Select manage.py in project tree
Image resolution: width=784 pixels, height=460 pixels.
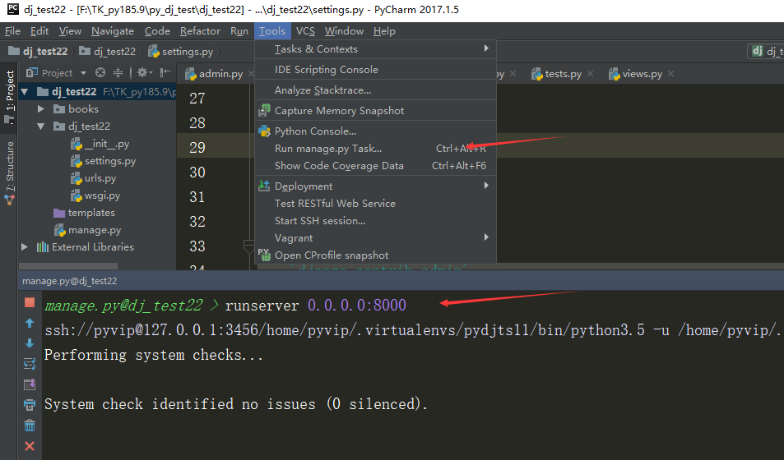coord(87,230)
